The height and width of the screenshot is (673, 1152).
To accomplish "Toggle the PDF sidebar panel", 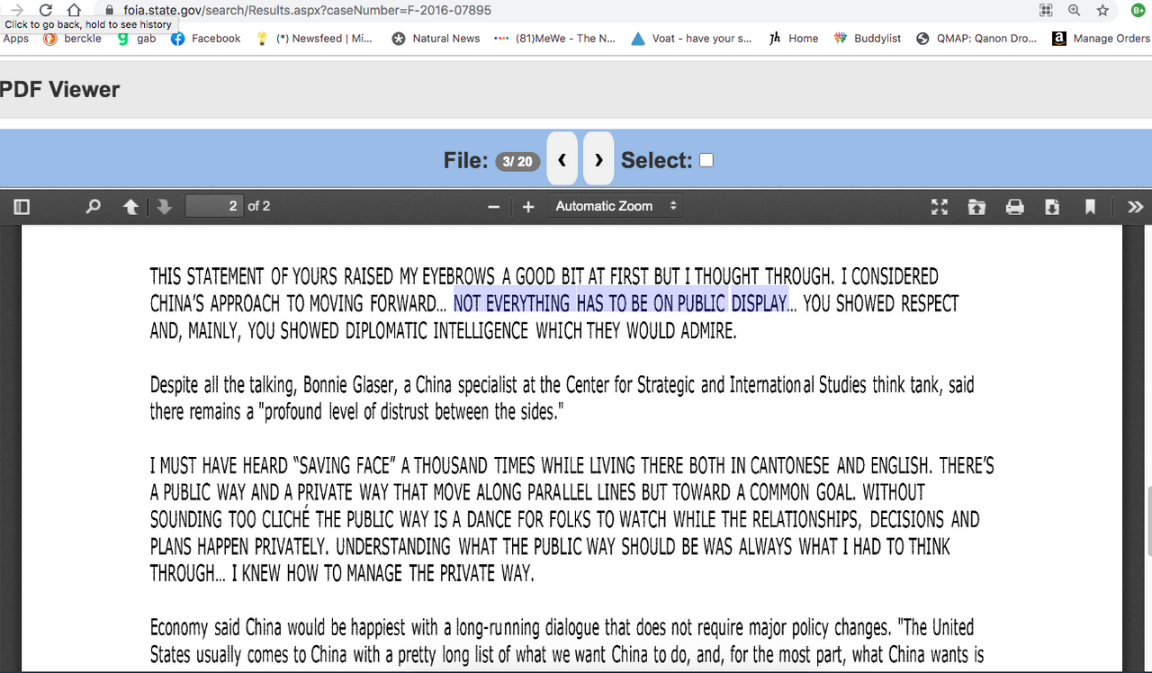I will 22,207.
